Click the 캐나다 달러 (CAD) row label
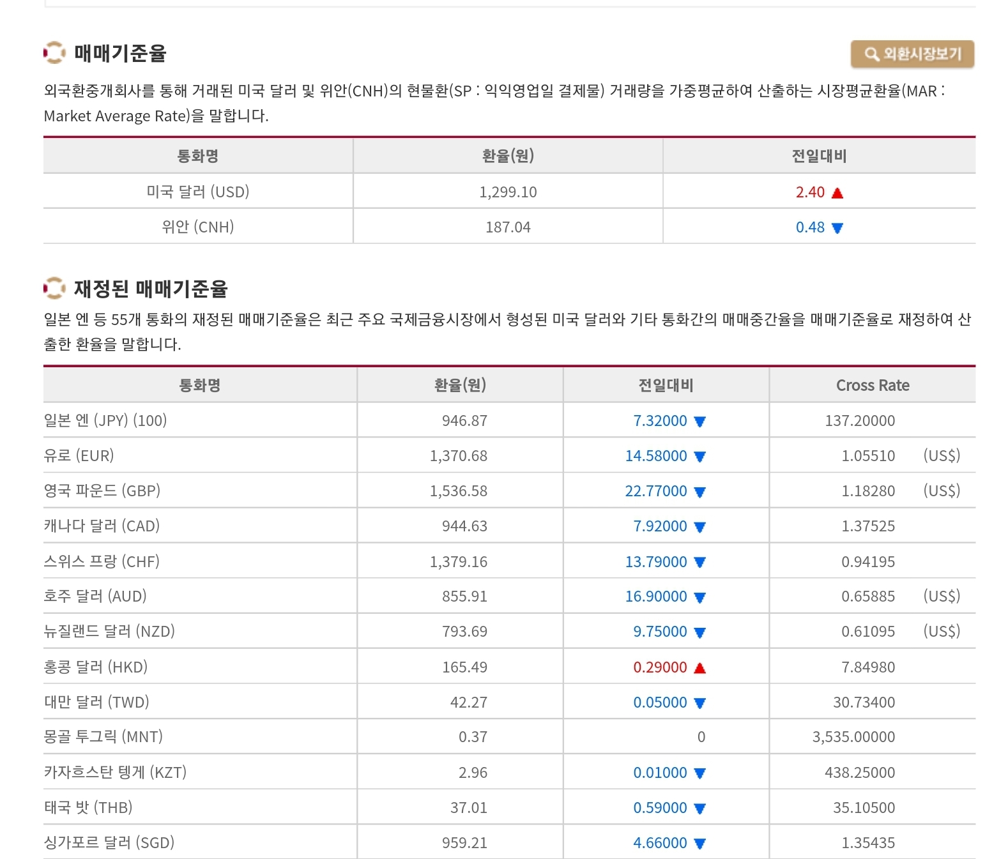Viewport: 1008px width, 859px height. [x=102, y=526]
